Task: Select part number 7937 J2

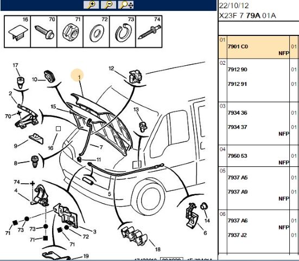Action: 237,235
